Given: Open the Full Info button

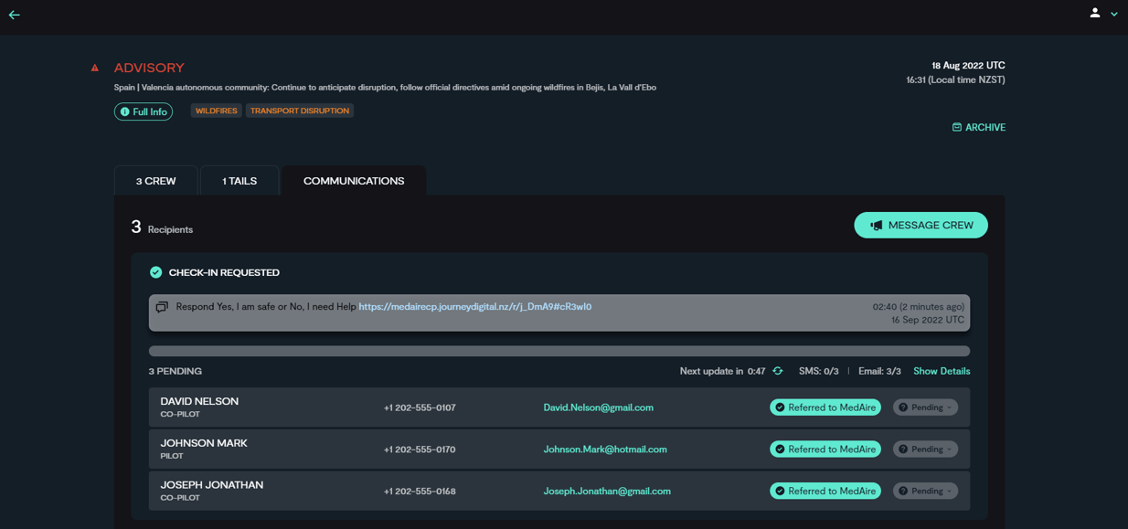Looking at the screenshot, I should (x=144, y=111).
